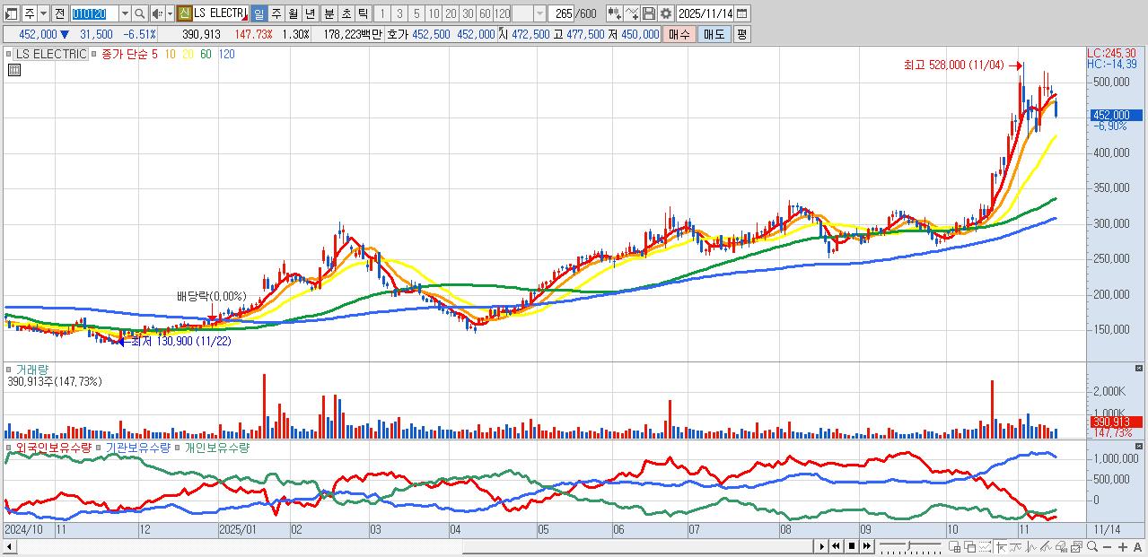Select the 5 interval button
1148x557 pixels.
pyautogui.click(x=416, y=13)
